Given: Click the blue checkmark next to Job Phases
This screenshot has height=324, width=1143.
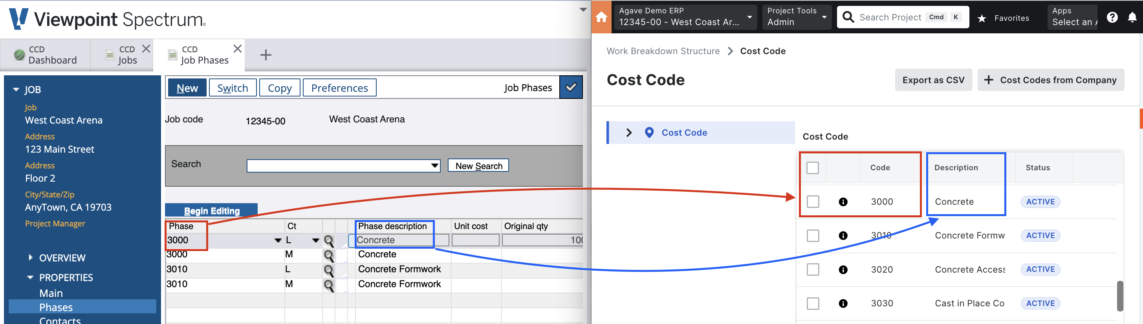Looking at the screenshot, I should pos(571,87).
